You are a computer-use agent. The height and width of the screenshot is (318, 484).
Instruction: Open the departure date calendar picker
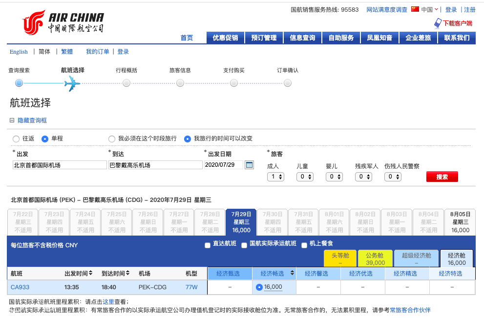pyautogui.click(x=249, y=165)
